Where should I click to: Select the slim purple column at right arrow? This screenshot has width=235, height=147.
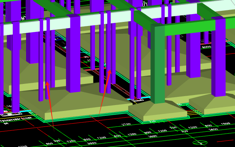point(108,52)
